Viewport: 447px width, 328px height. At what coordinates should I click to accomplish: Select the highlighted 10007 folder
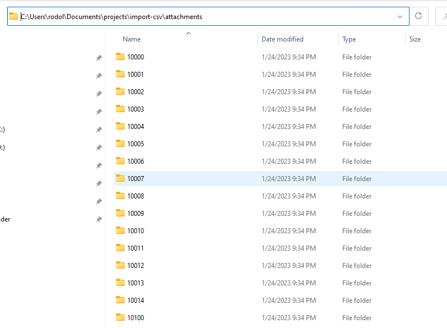136,178
